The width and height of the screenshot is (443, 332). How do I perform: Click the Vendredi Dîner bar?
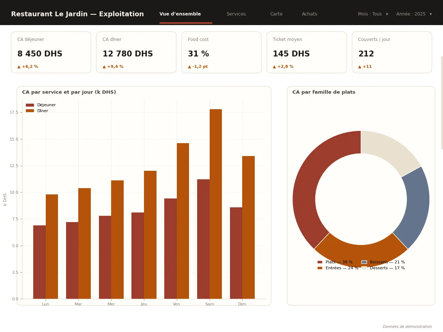pos(183,221)
